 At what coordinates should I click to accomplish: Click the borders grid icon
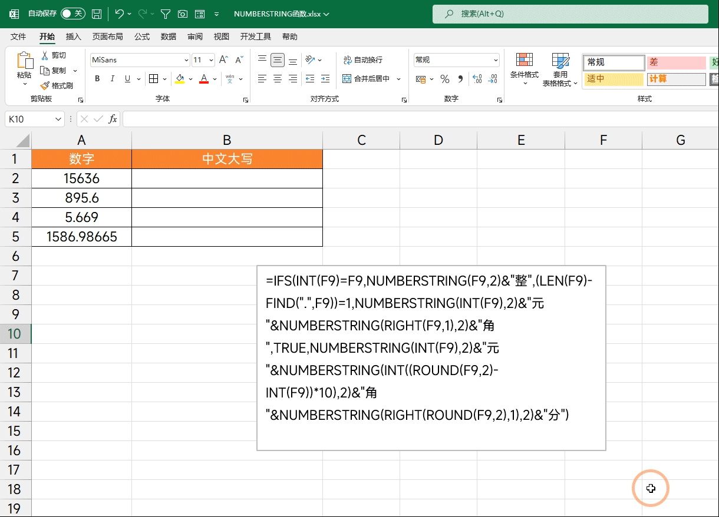(153, 79)
